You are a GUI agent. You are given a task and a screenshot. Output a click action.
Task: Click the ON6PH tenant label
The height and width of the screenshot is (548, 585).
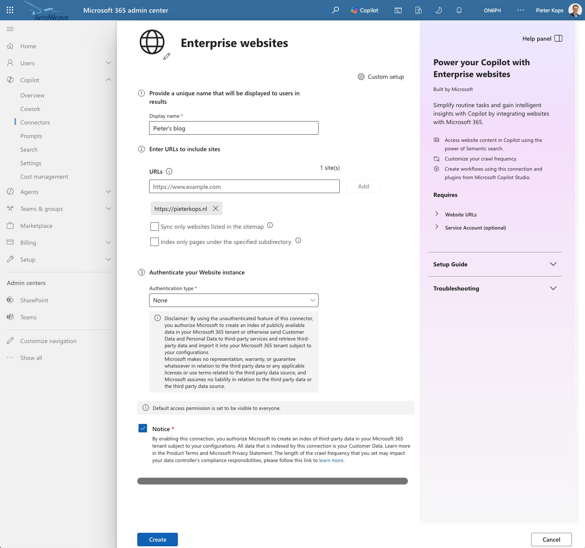(x=492, y=10)
